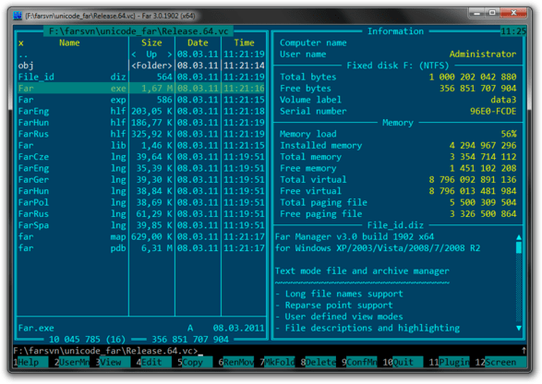Click the Date column header

198,42
